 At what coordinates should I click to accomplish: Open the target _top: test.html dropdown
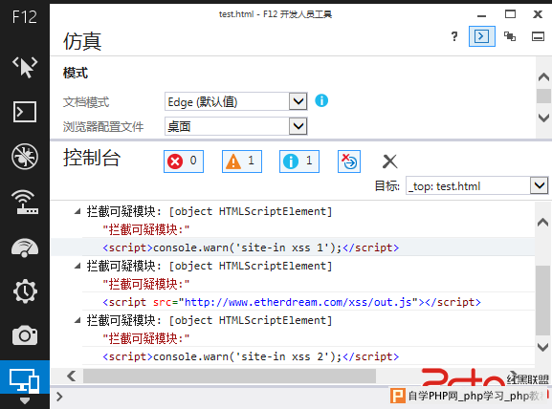477,185
